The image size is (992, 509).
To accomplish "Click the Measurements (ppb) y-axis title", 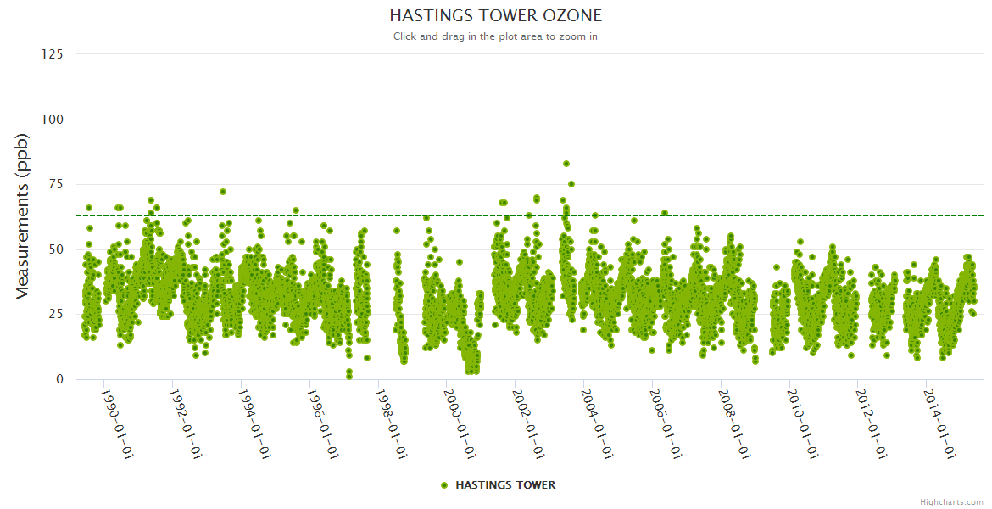I will [x=23, y=216].
